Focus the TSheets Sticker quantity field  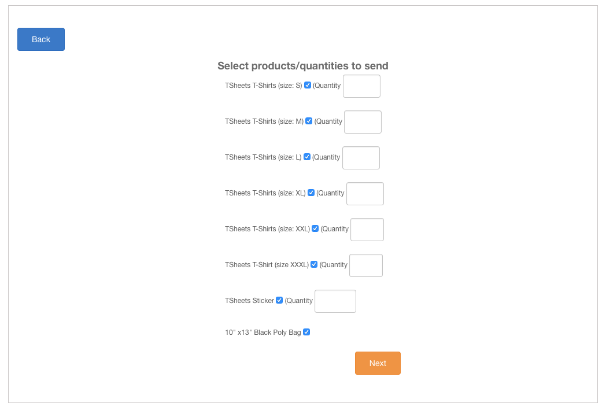(x=335, y=301)
